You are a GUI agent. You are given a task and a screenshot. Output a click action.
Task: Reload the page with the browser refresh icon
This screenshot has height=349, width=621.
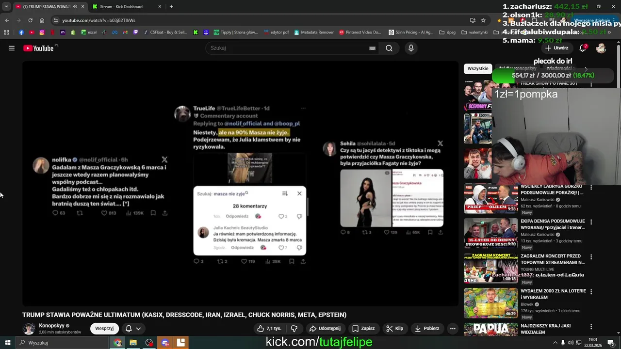click(x=30, y=20)
